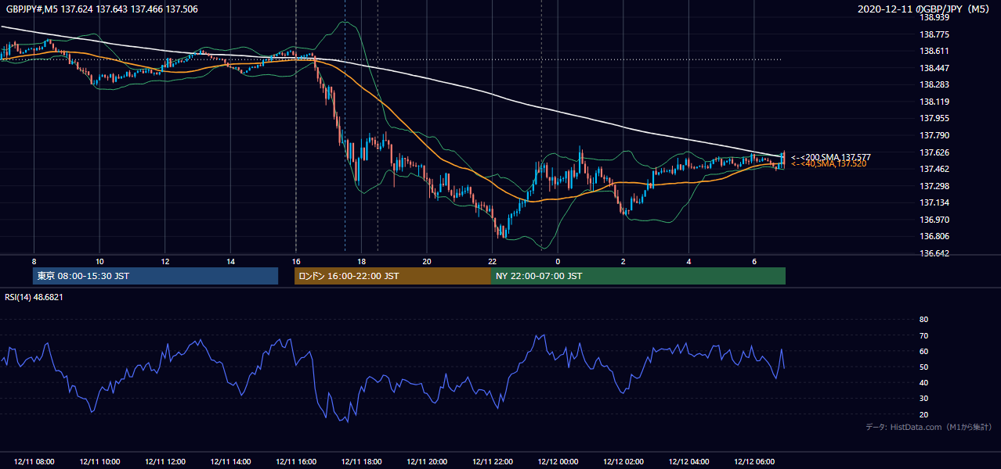Click the 12/11 10:00 time label
Image resolution: width=1001 pixels, height=469 pixels.
pos(99,462)
